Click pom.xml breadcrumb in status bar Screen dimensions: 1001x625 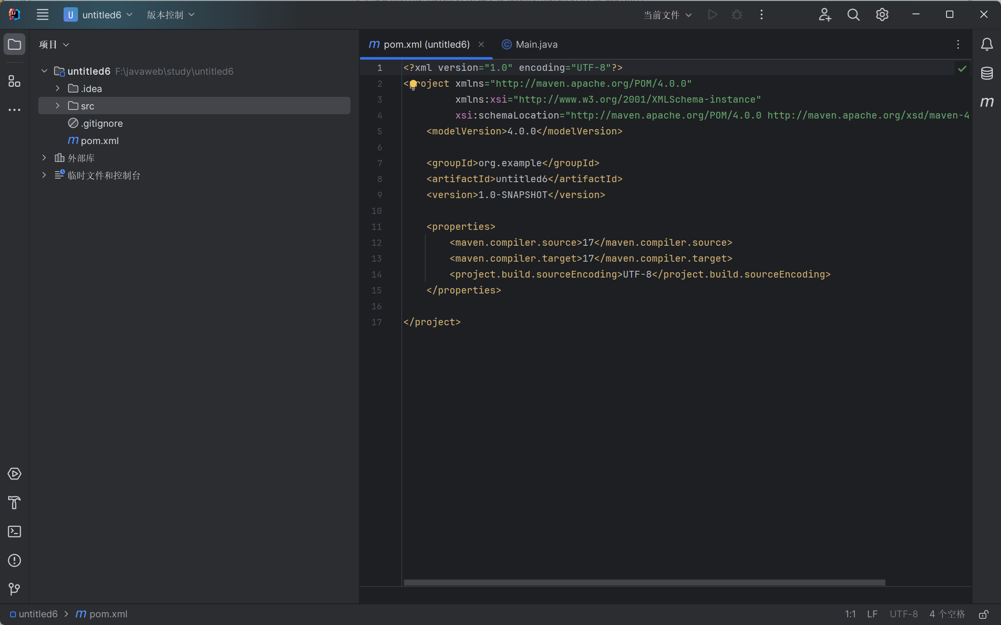click(102, 614)
